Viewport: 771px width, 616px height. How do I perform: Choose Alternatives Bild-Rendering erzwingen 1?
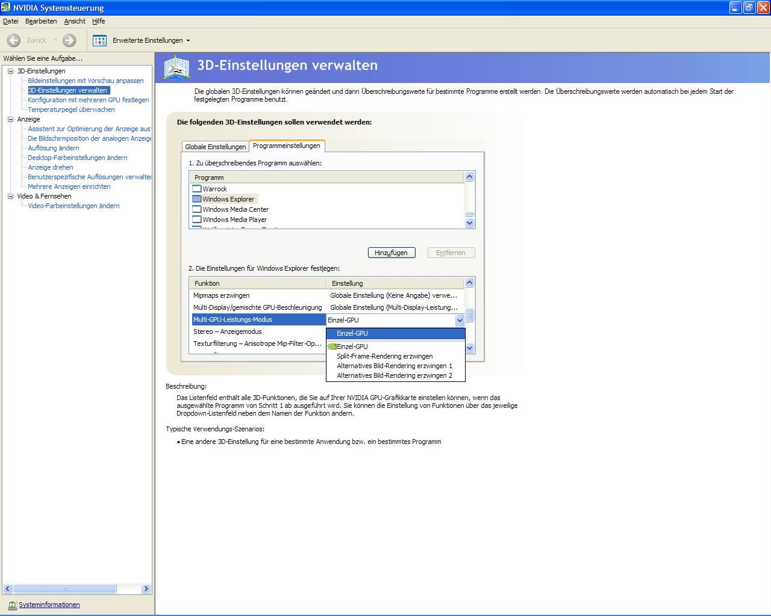395,366
